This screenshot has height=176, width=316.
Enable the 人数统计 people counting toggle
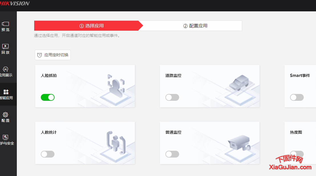pyautogui.click(x=47, y=154)
